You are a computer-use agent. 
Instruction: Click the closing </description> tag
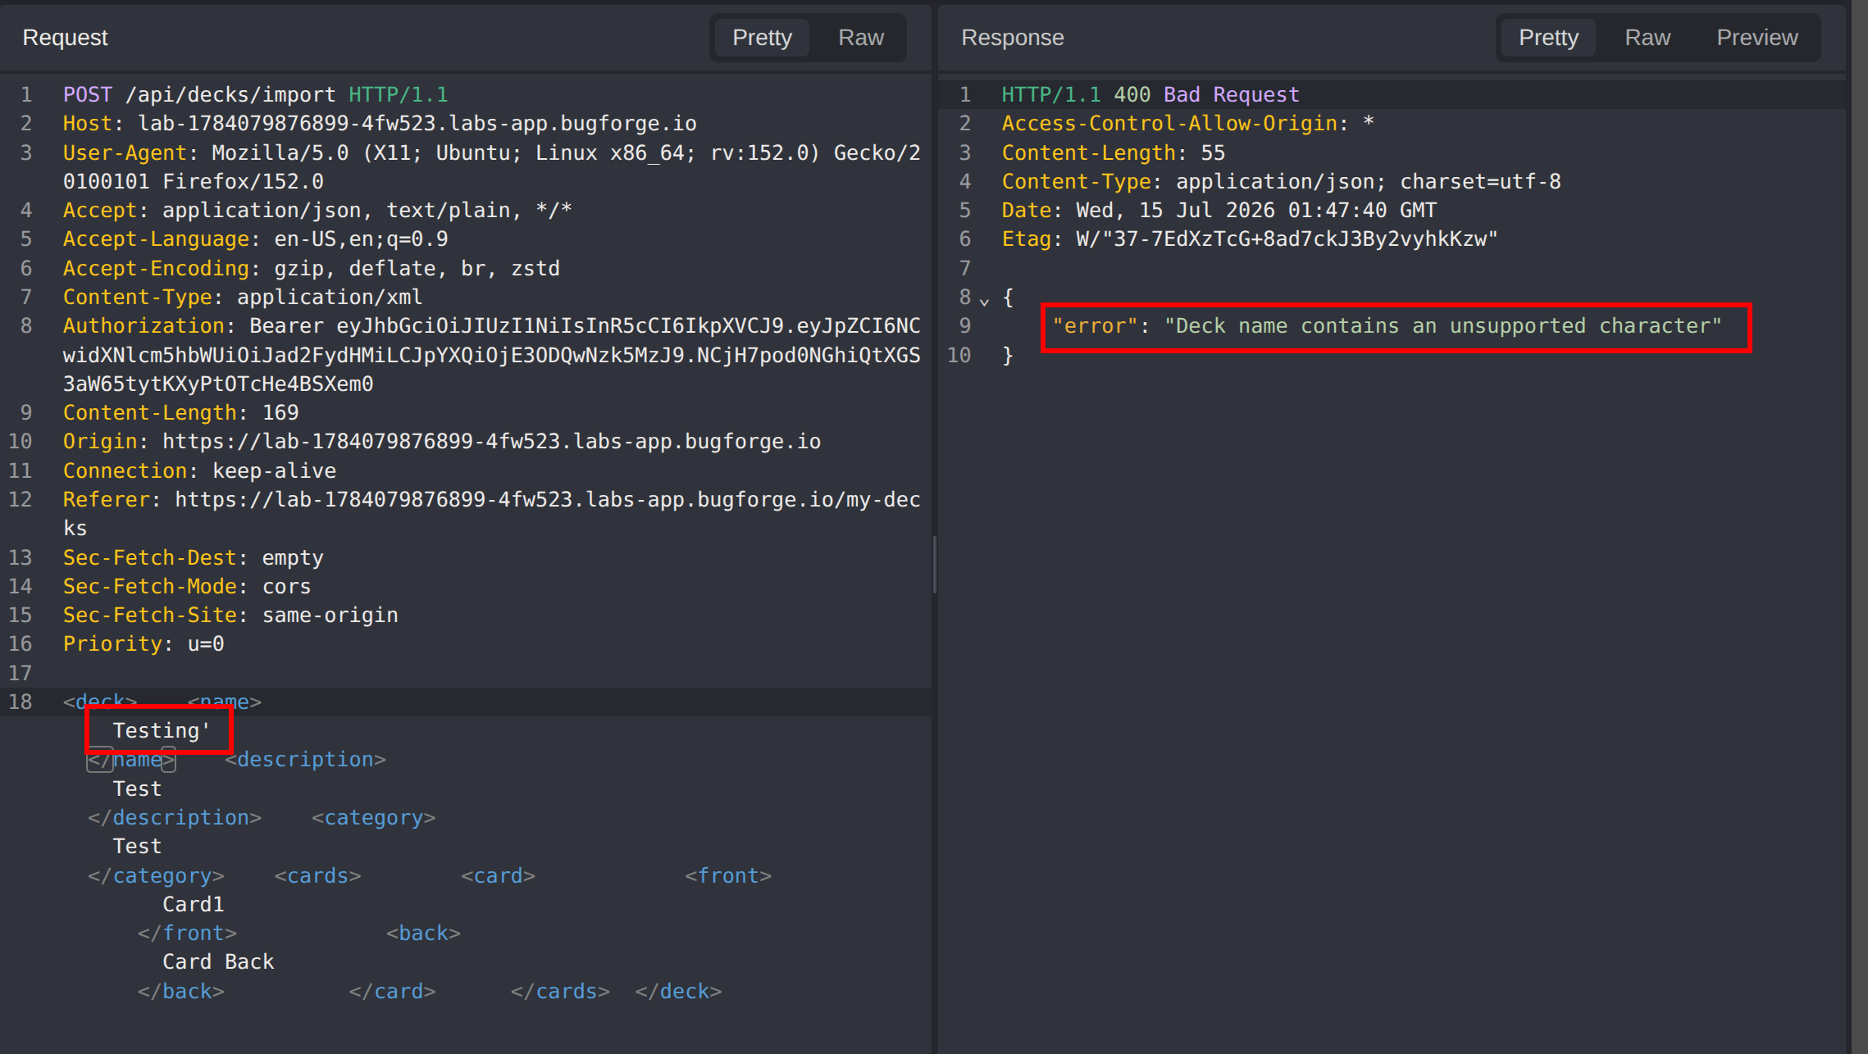[x=175, y=818]
